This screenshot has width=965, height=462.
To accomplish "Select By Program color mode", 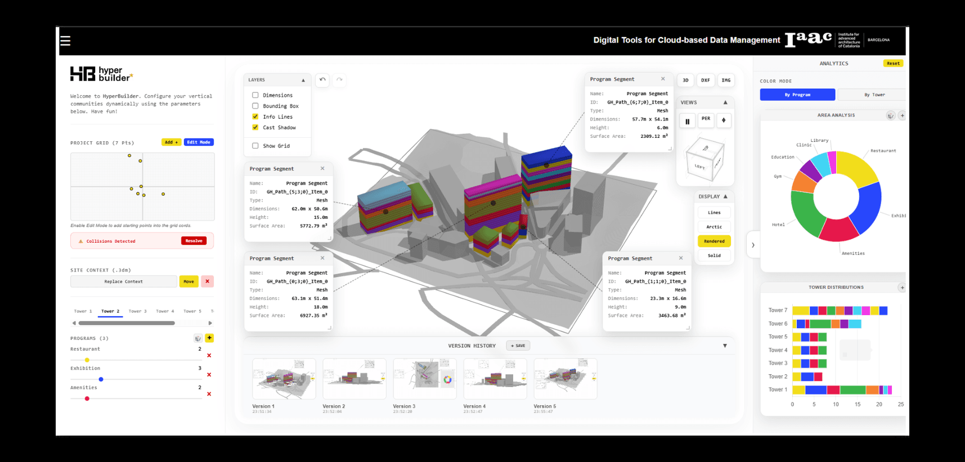I will pyautogui.click(x=797, y=95).
